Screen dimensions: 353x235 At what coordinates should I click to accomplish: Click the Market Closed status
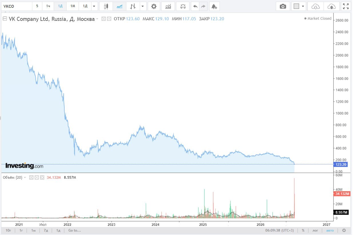(x=318, y=19)
